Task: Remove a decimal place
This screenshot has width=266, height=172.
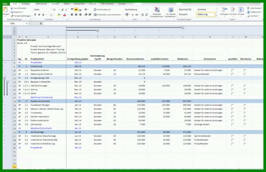Action: 146,15
